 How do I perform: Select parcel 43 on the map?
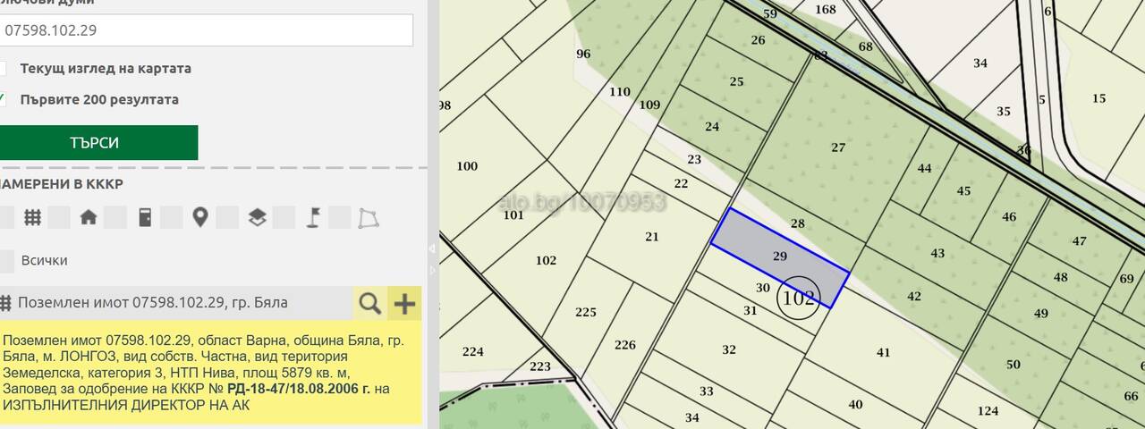tap(937, 254)
